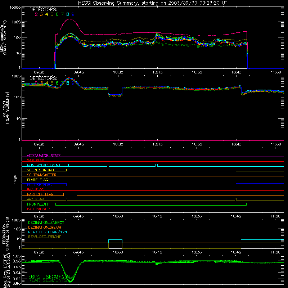
Task: Click the SC_TRANSMITTER flag label
Action: (x=42, y=175)
